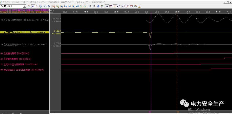Click the speech bubbles annotation icon
The image size is (232, 114).
45,6
